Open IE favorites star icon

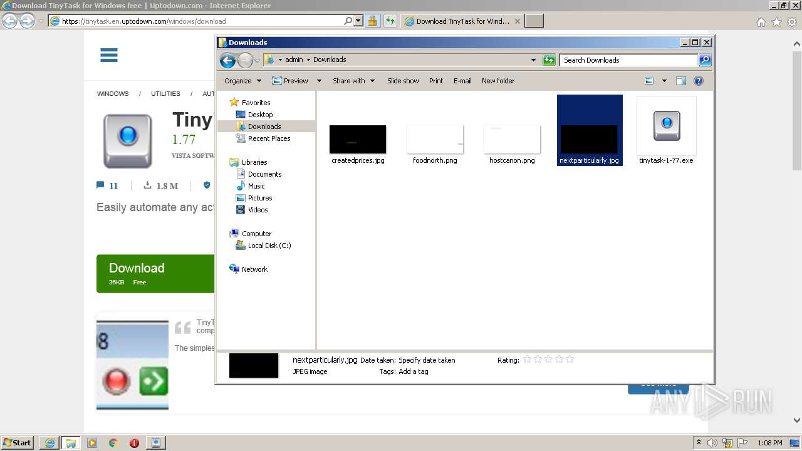(x=776, y=22)
